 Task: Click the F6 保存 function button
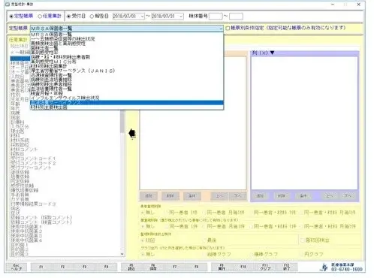click(x=153, y=267)
